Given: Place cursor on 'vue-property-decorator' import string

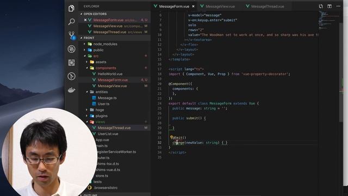Looking at the screenshot, I should [x=264, y=74].
